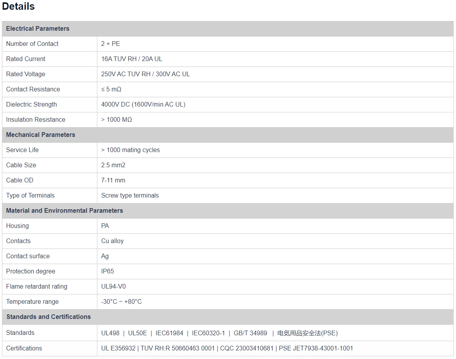Click the Standards and Certifications section header
Viewport: 456px width, 359px height.
49,317
